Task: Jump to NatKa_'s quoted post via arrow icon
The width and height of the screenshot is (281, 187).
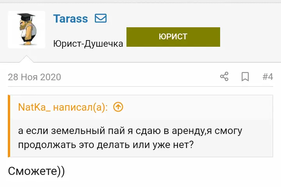Action: coord(118,107)
